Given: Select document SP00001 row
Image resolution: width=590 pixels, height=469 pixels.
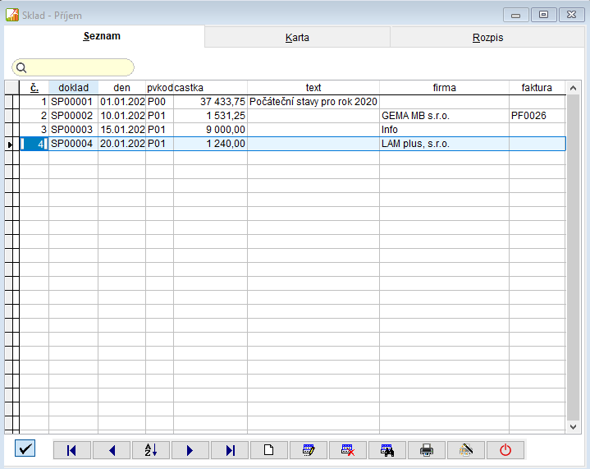Looking at the screenshot, I should (x=292, y=102).
